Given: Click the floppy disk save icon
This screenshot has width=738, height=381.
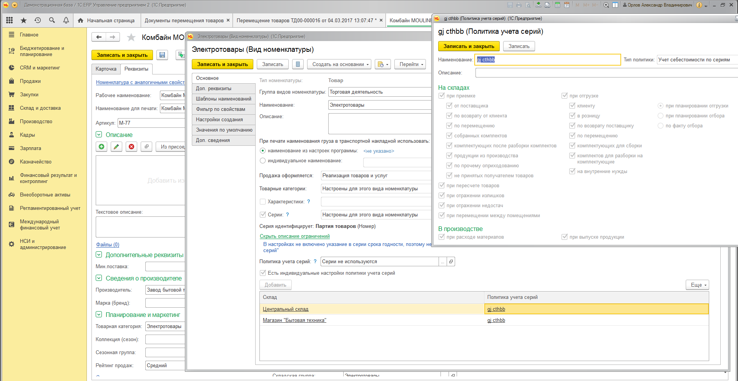Looking at the screenshot, I should click(x=162, y=55).
